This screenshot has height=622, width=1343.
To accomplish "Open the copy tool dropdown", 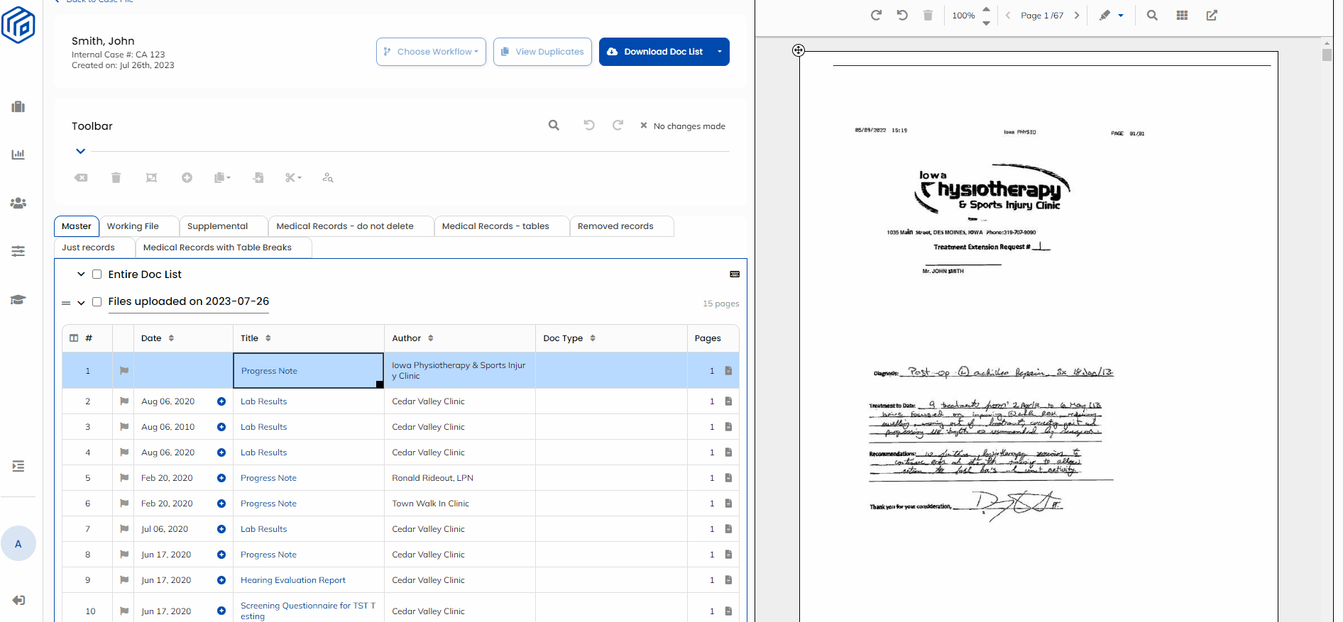I will tap(222, 177).
